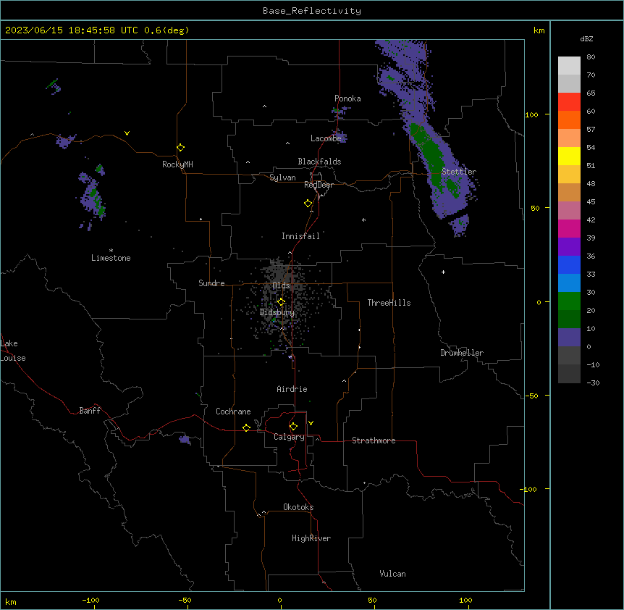Click the dBZ legend heading
624x610 pixels.
586,38
